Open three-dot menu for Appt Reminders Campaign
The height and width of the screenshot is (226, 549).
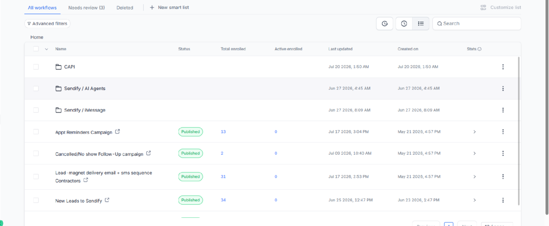503,131
